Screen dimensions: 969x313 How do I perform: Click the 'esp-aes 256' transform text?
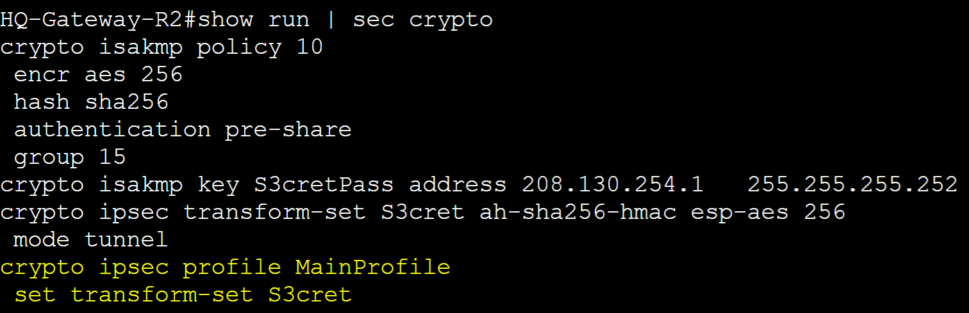pos(768,212)
